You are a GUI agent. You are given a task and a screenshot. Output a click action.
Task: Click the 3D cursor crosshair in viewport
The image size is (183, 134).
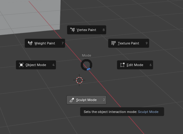coord(79,80)
